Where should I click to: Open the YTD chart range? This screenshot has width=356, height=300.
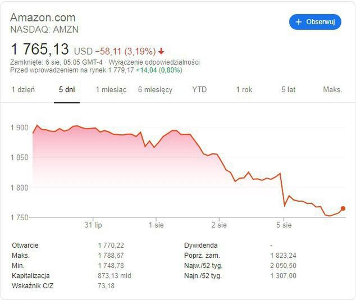coord(199,89)
